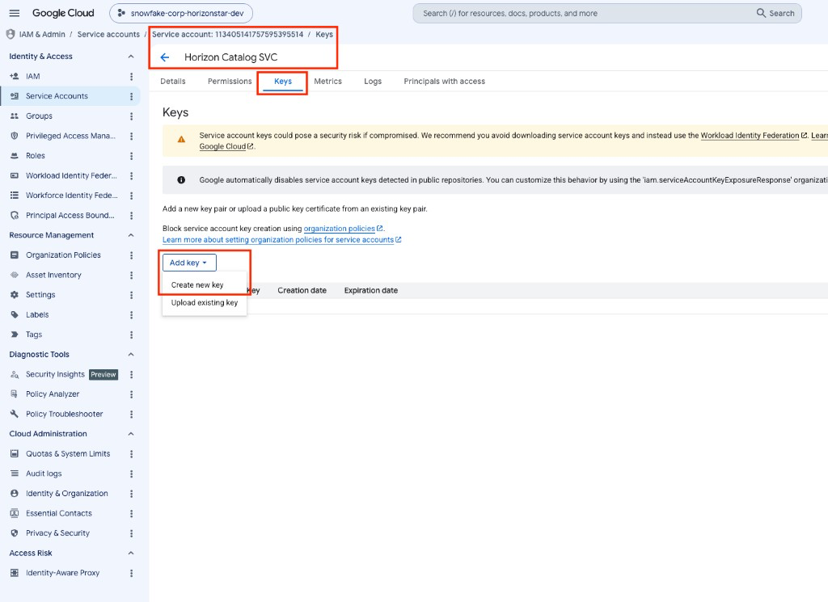
Task: Click the Security Insights icon
Action: tap(15, 374)
